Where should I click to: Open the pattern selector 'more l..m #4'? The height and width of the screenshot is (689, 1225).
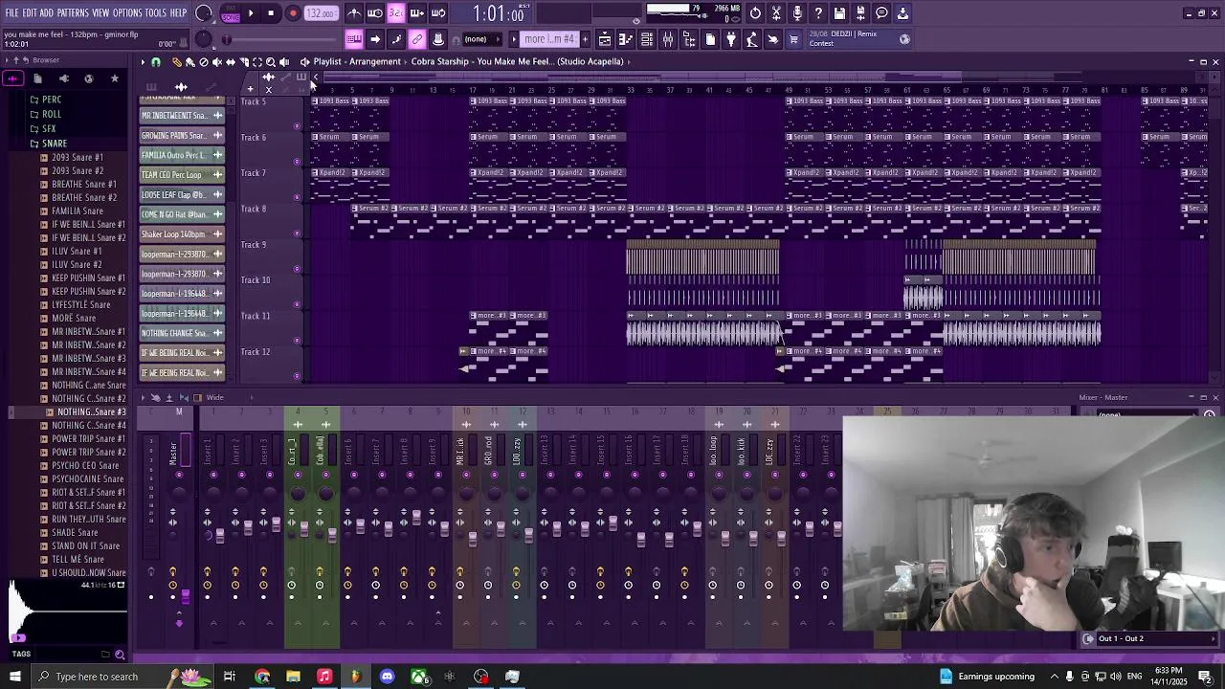click(x=549, y=39)
